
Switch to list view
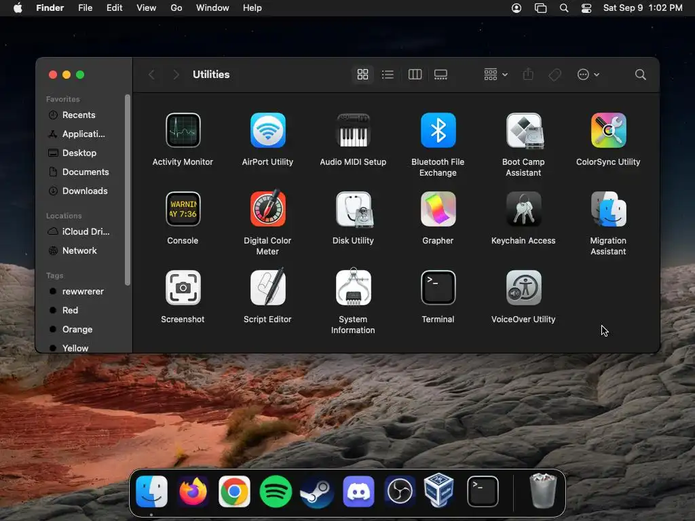click(x=388, y=75)
